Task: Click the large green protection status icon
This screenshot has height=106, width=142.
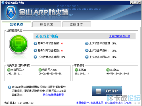Action: coord(18,44)
